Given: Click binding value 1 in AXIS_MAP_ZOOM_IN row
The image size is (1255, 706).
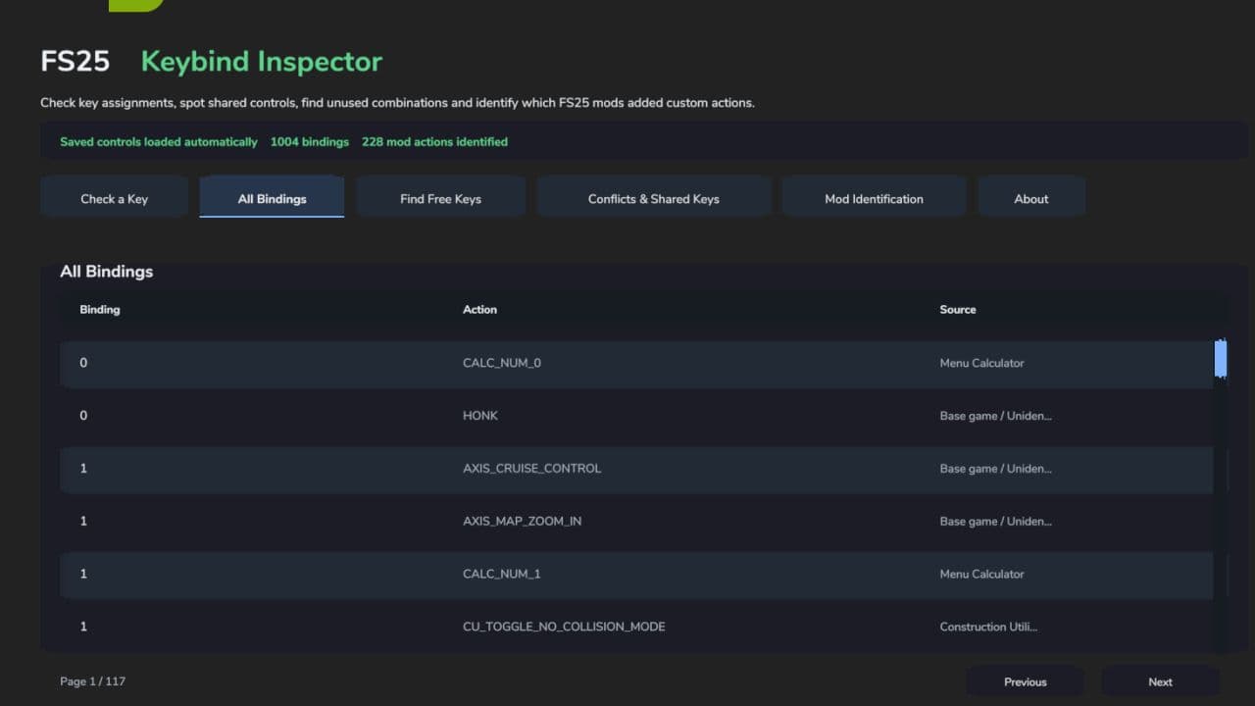Looking at the screenshot, I should click(x=83, y=522).
